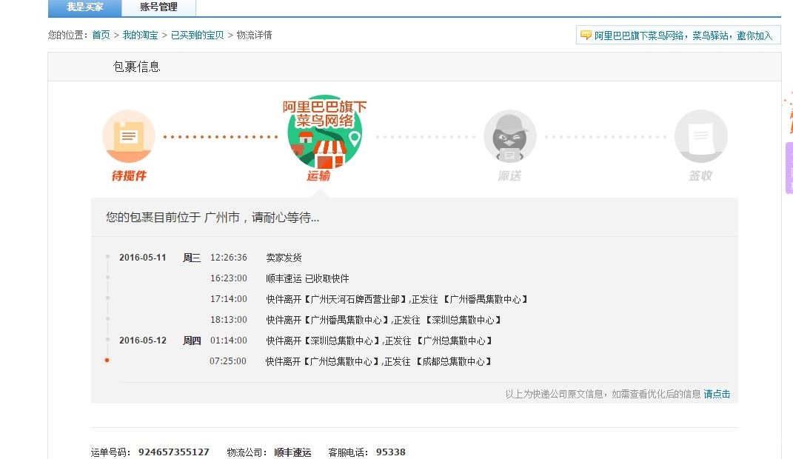This screenshot has width=793, height=459.
Task: Click the entry leaving 深圳总集散中心 for 广州总集散中心
Action: tap(379, 341)
